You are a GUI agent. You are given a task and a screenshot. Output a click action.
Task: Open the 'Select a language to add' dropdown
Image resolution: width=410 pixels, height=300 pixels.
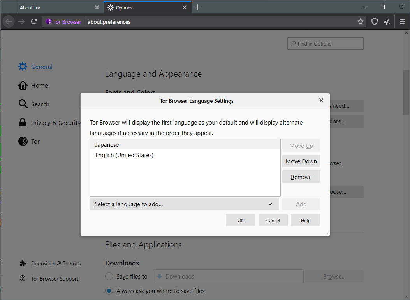coord(184,204)
